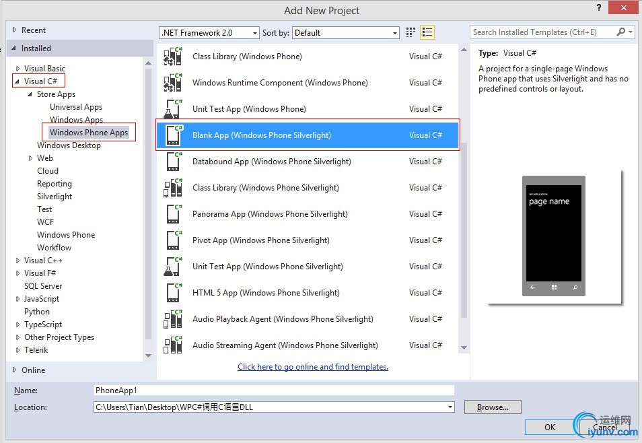642x443 pixels.
Task: Select Windows Desktop category
Action: pos(69,145)
